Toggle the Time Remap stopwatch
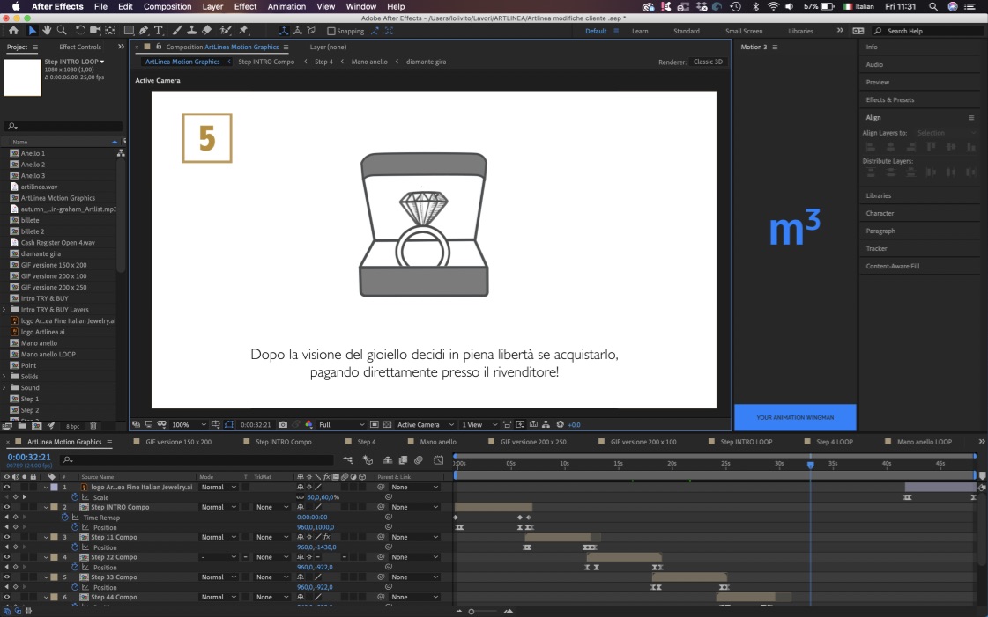 (x=65, y=518)
